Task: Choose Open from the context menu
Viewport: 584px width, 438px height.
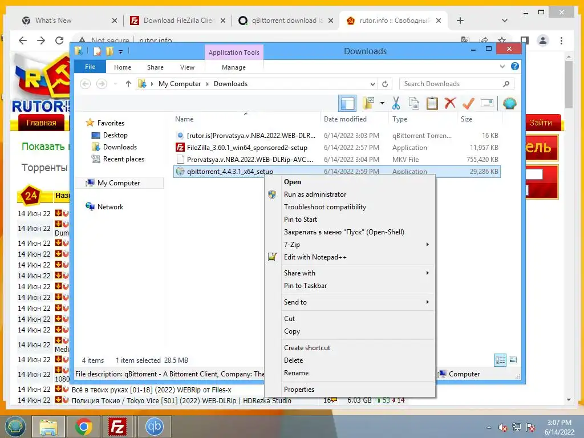Action: 350,182
